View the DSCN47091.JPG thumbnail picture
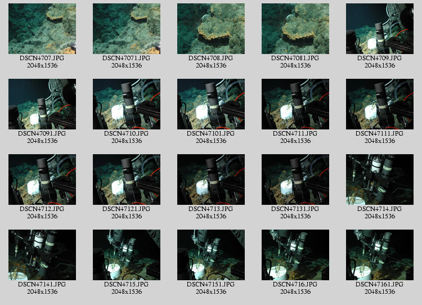This screenshot has height=305, width=422. tap(42, 104)
